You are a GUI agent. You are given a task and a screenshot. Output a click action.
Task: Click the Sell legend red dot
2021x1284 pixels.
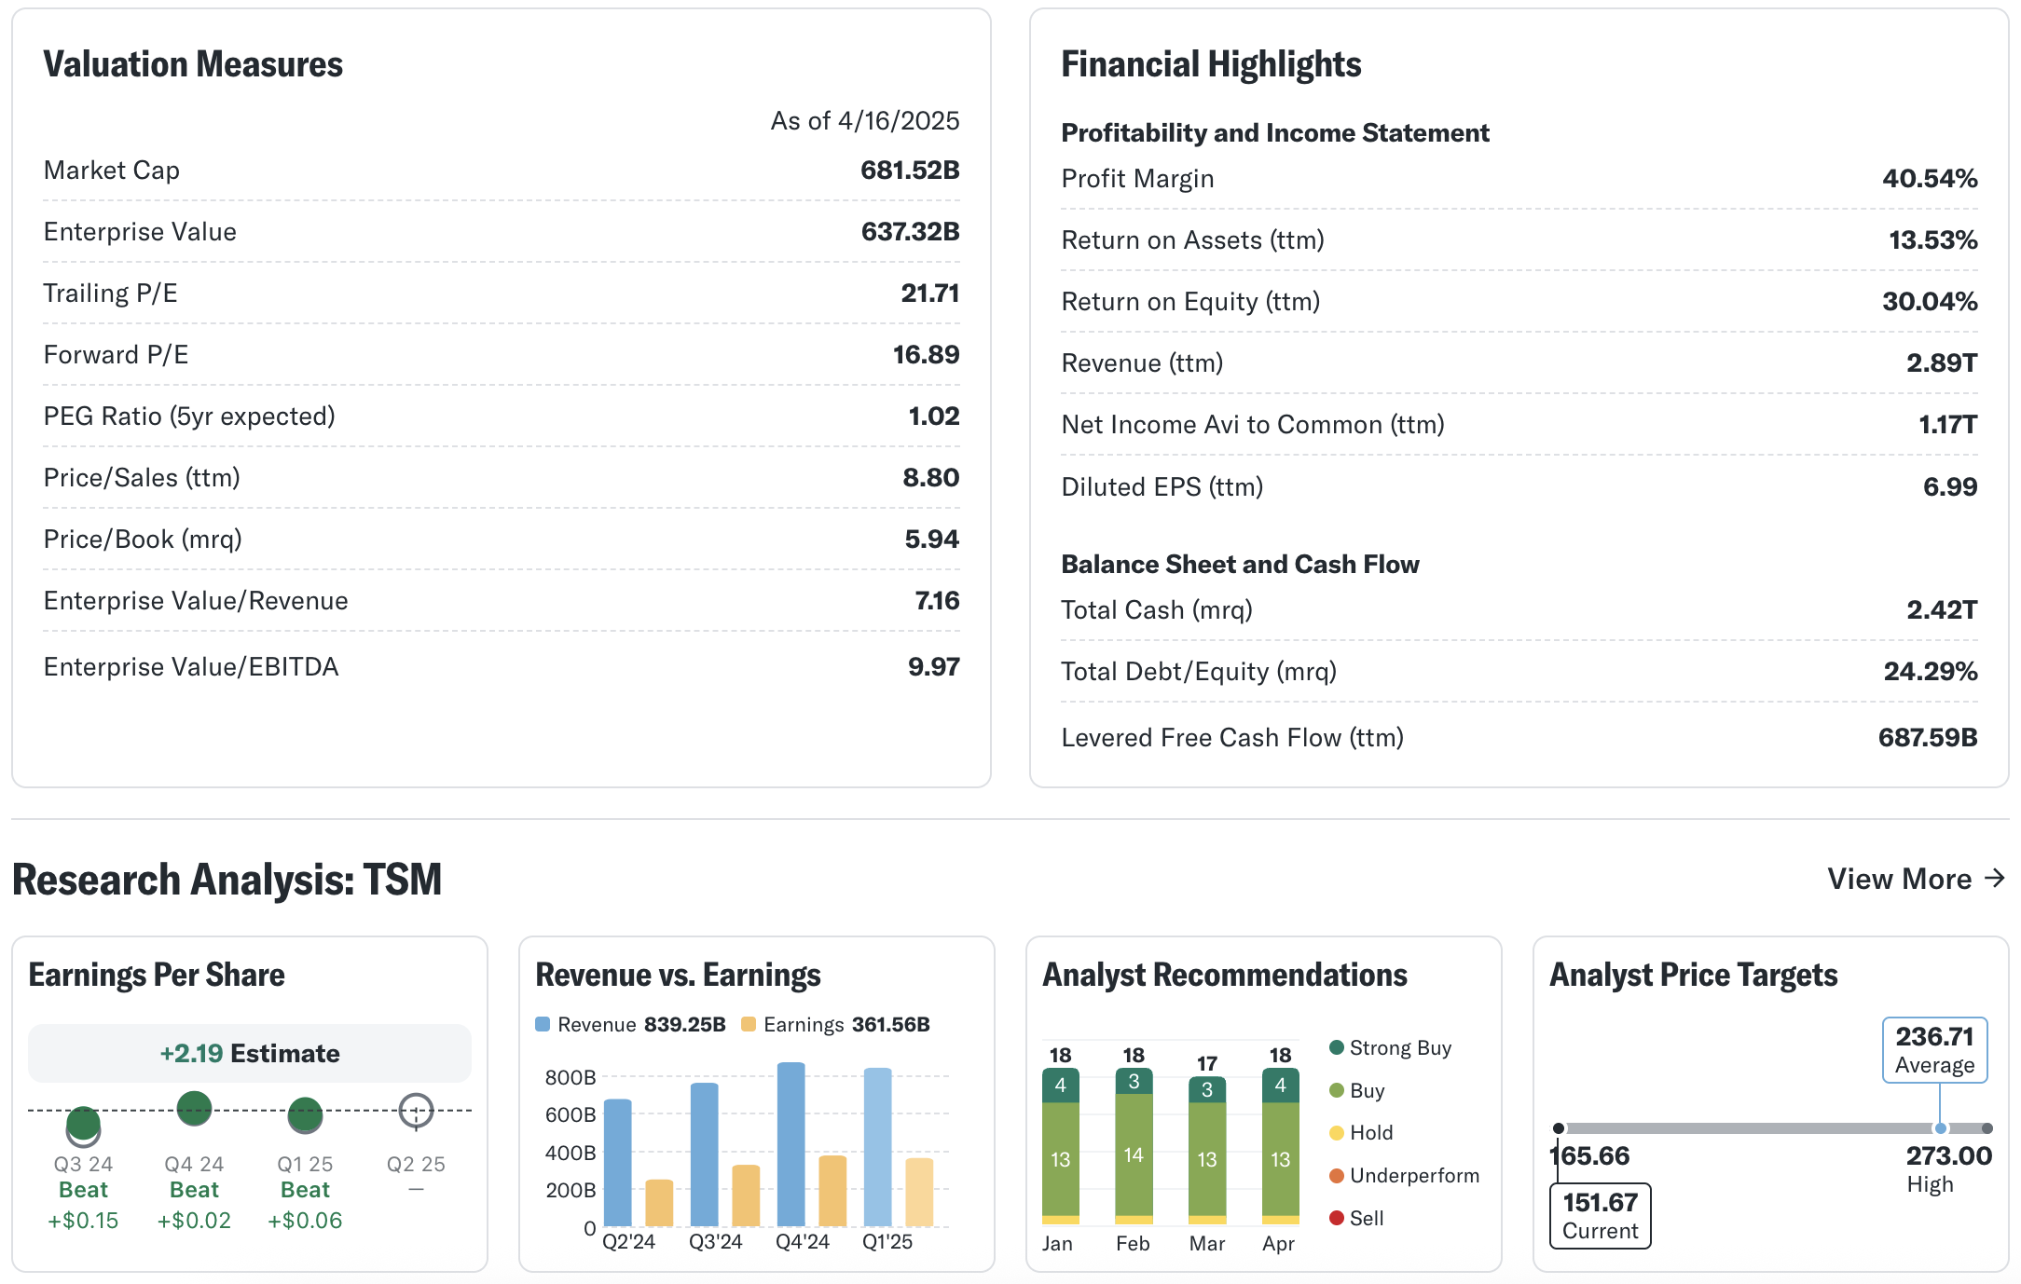[x=1336, y=1218]
